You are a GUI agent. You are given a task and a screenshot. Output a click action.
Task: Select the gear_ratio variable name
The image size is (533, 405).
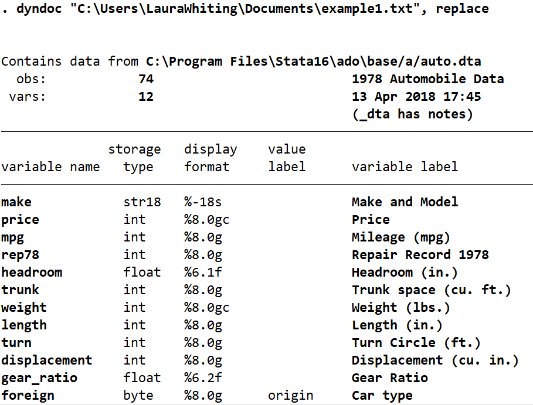coord(39,378)
